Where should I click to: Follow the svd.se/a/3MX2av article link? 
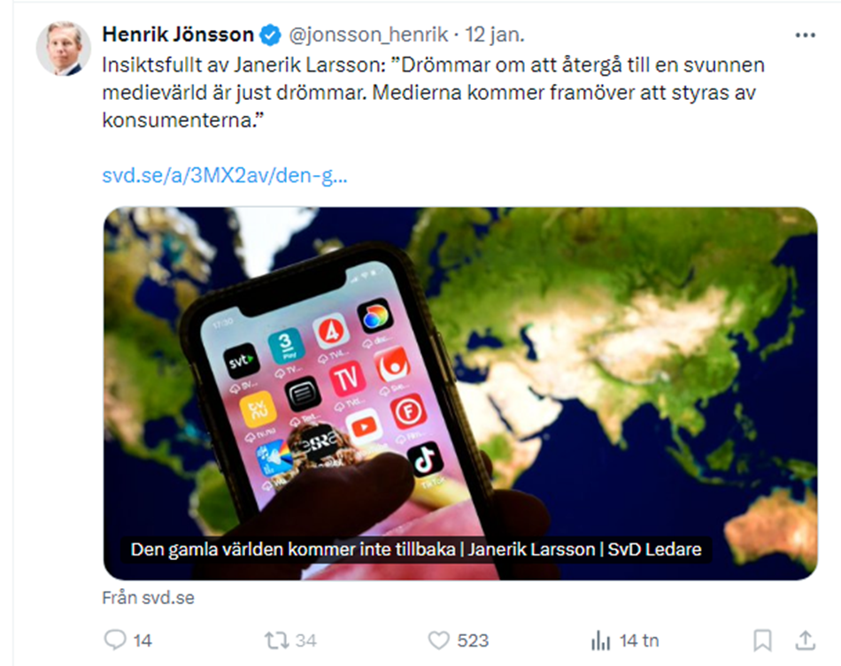click(225, 175)
